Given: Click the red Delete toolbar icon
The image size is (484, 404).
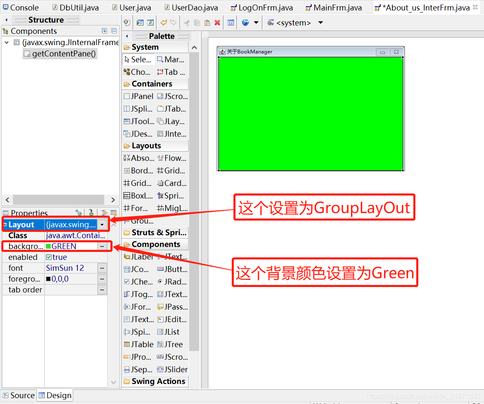Looking at the screenshot, I should pos(217,23).
